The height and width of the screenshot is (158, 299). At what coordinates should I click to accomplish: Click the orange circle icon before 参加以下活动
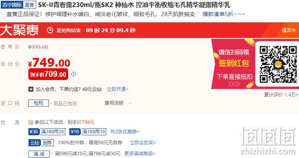(x=30, y=122)
